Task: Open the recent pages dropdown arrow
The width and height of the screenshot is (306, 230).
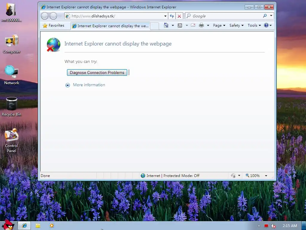Action: pyautogui.click(x=60, y=16)
